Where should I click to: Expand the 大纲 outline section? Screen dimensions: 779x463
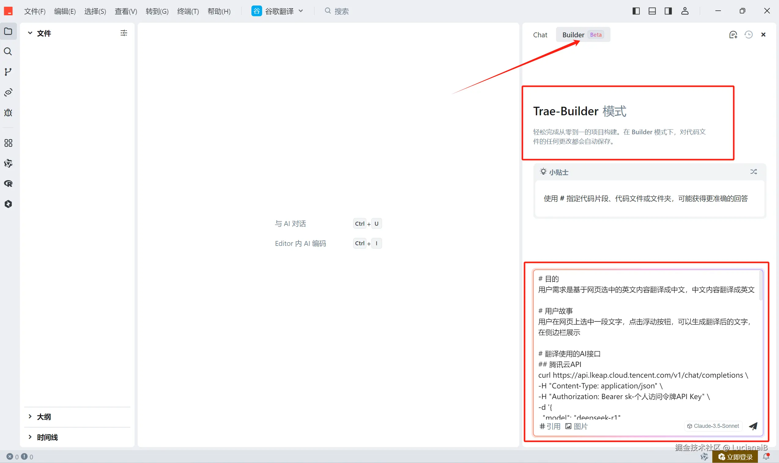point(44,417)
